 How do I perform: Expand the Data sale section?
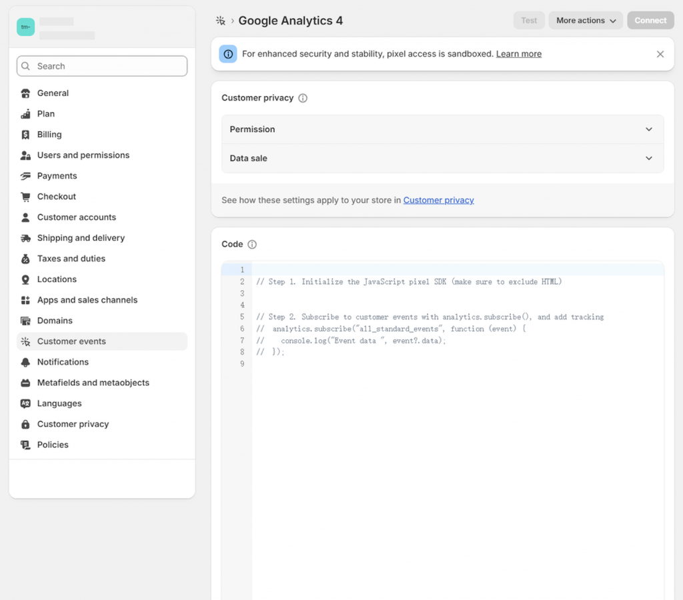443,159
